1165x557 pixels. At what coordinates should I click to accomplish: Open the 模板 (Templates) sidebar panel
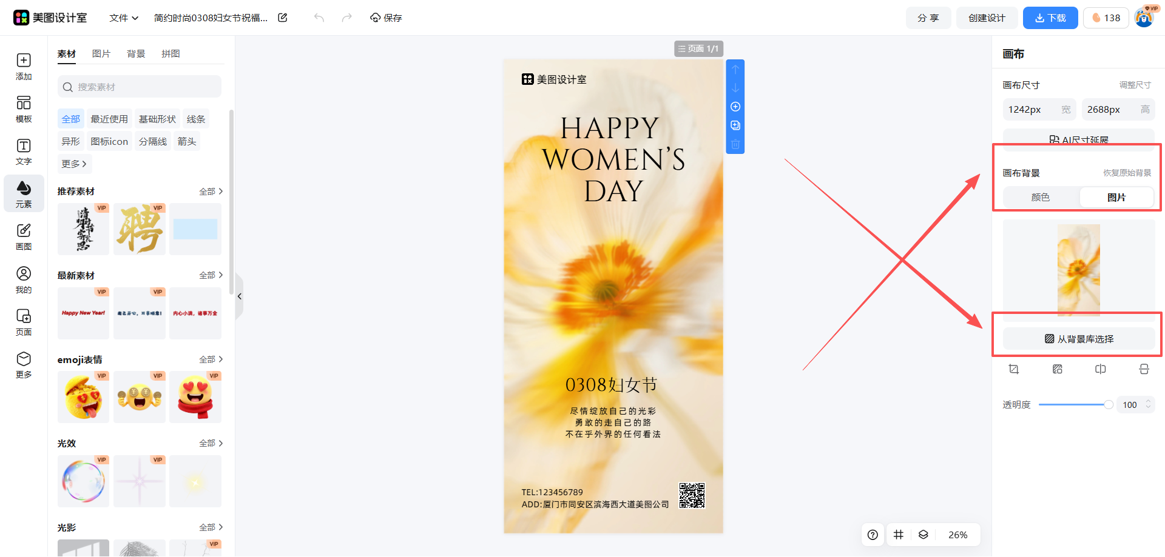tap(24, 109)
